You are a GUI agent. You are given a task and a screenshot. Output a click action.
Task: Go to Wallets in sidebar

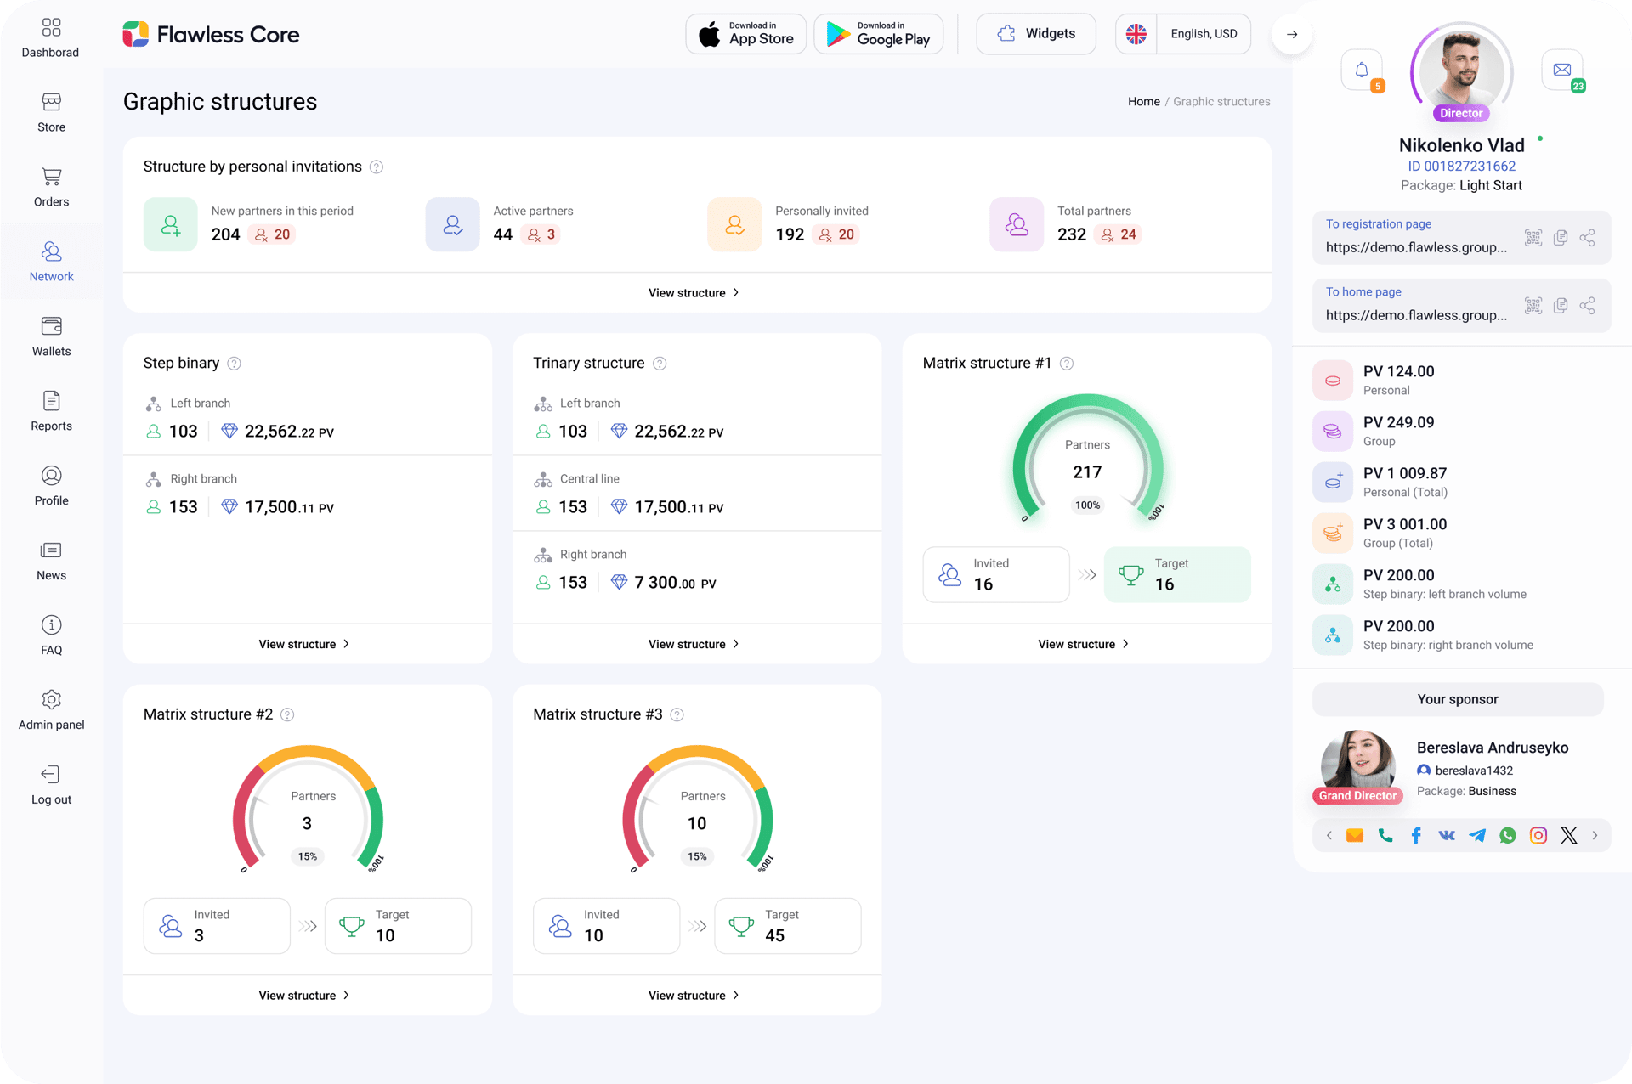pos(51,336)
